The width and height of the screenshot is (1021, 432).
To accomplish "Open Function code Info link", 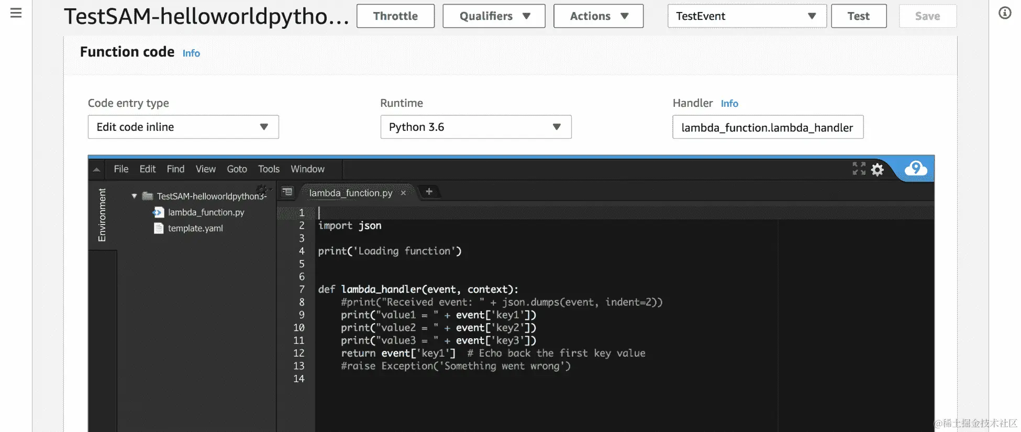I will (191, 53).
